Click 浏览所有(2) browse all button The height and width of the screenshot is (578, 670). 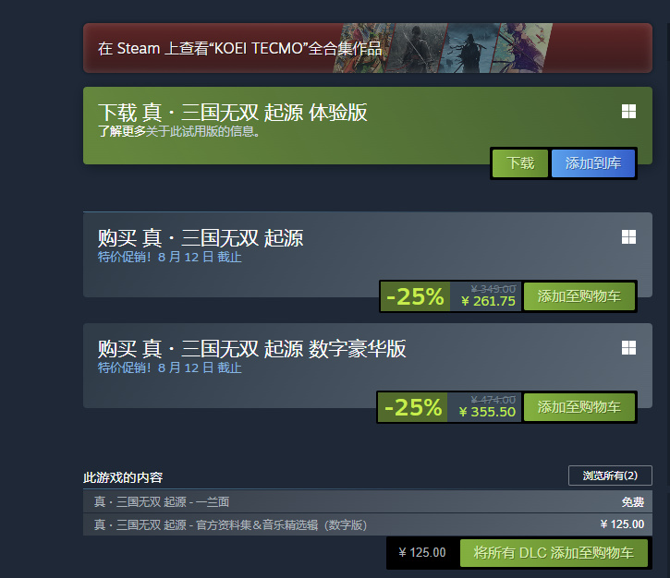click(x=610, y=476)
